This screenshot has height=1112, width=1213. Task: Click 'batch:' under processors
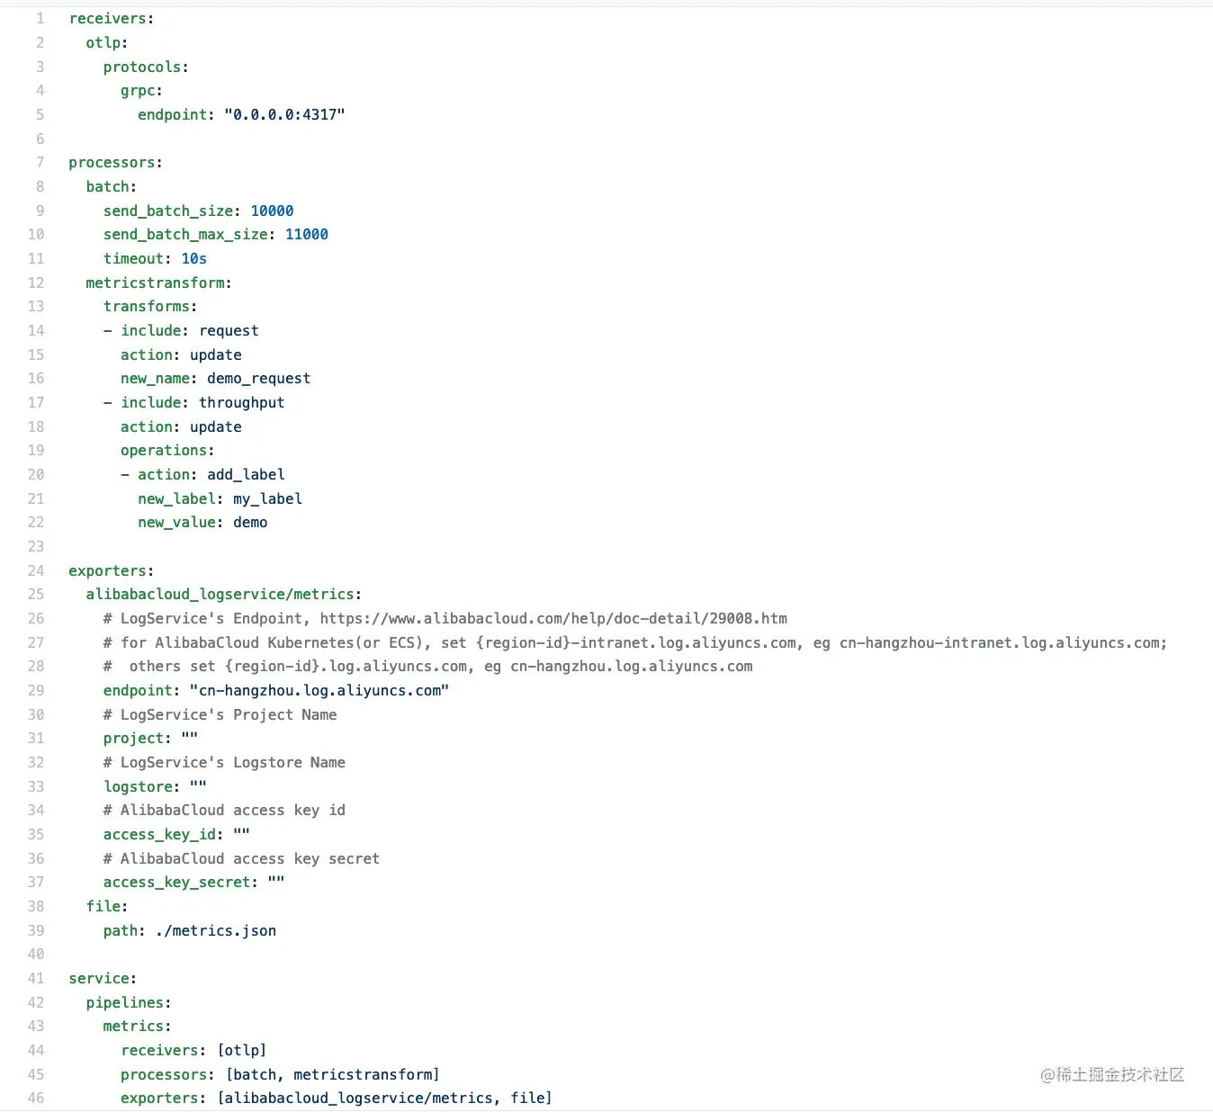tap(112, 186)
